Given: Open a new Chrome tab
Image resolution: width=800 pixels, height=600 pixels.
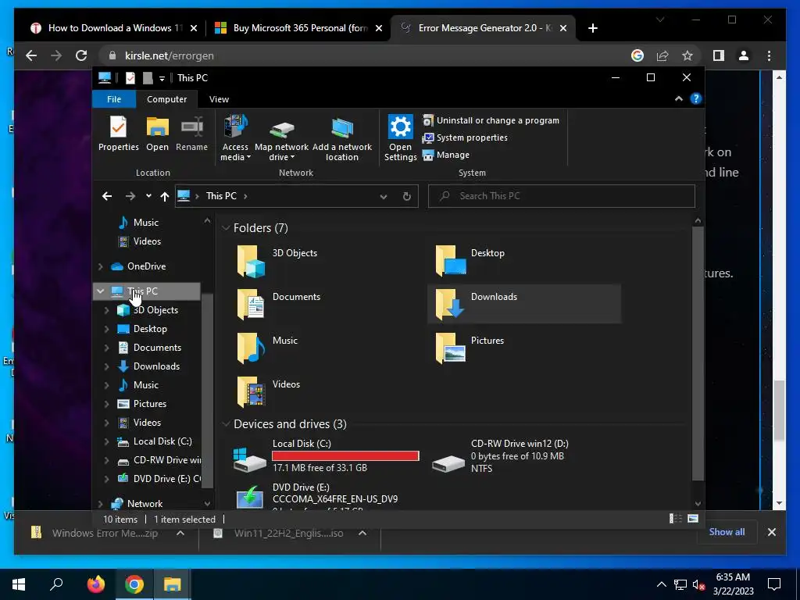Looking at the screenshot, I should 592,29.
